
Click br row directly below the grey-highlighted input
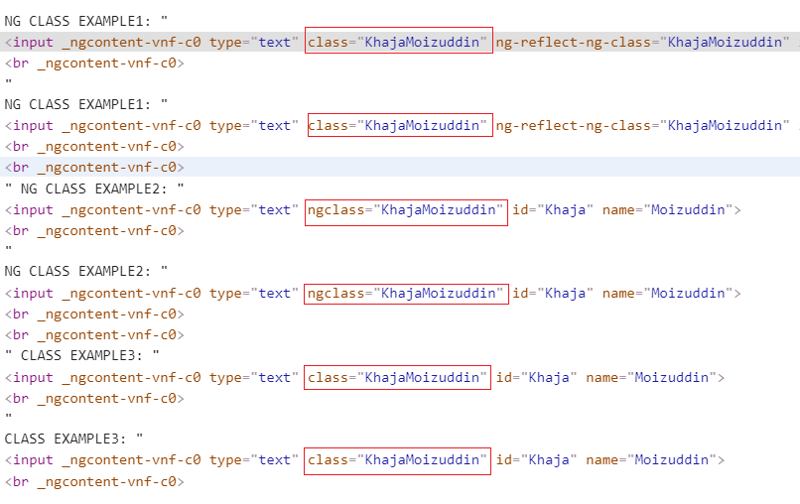point(94,63)
